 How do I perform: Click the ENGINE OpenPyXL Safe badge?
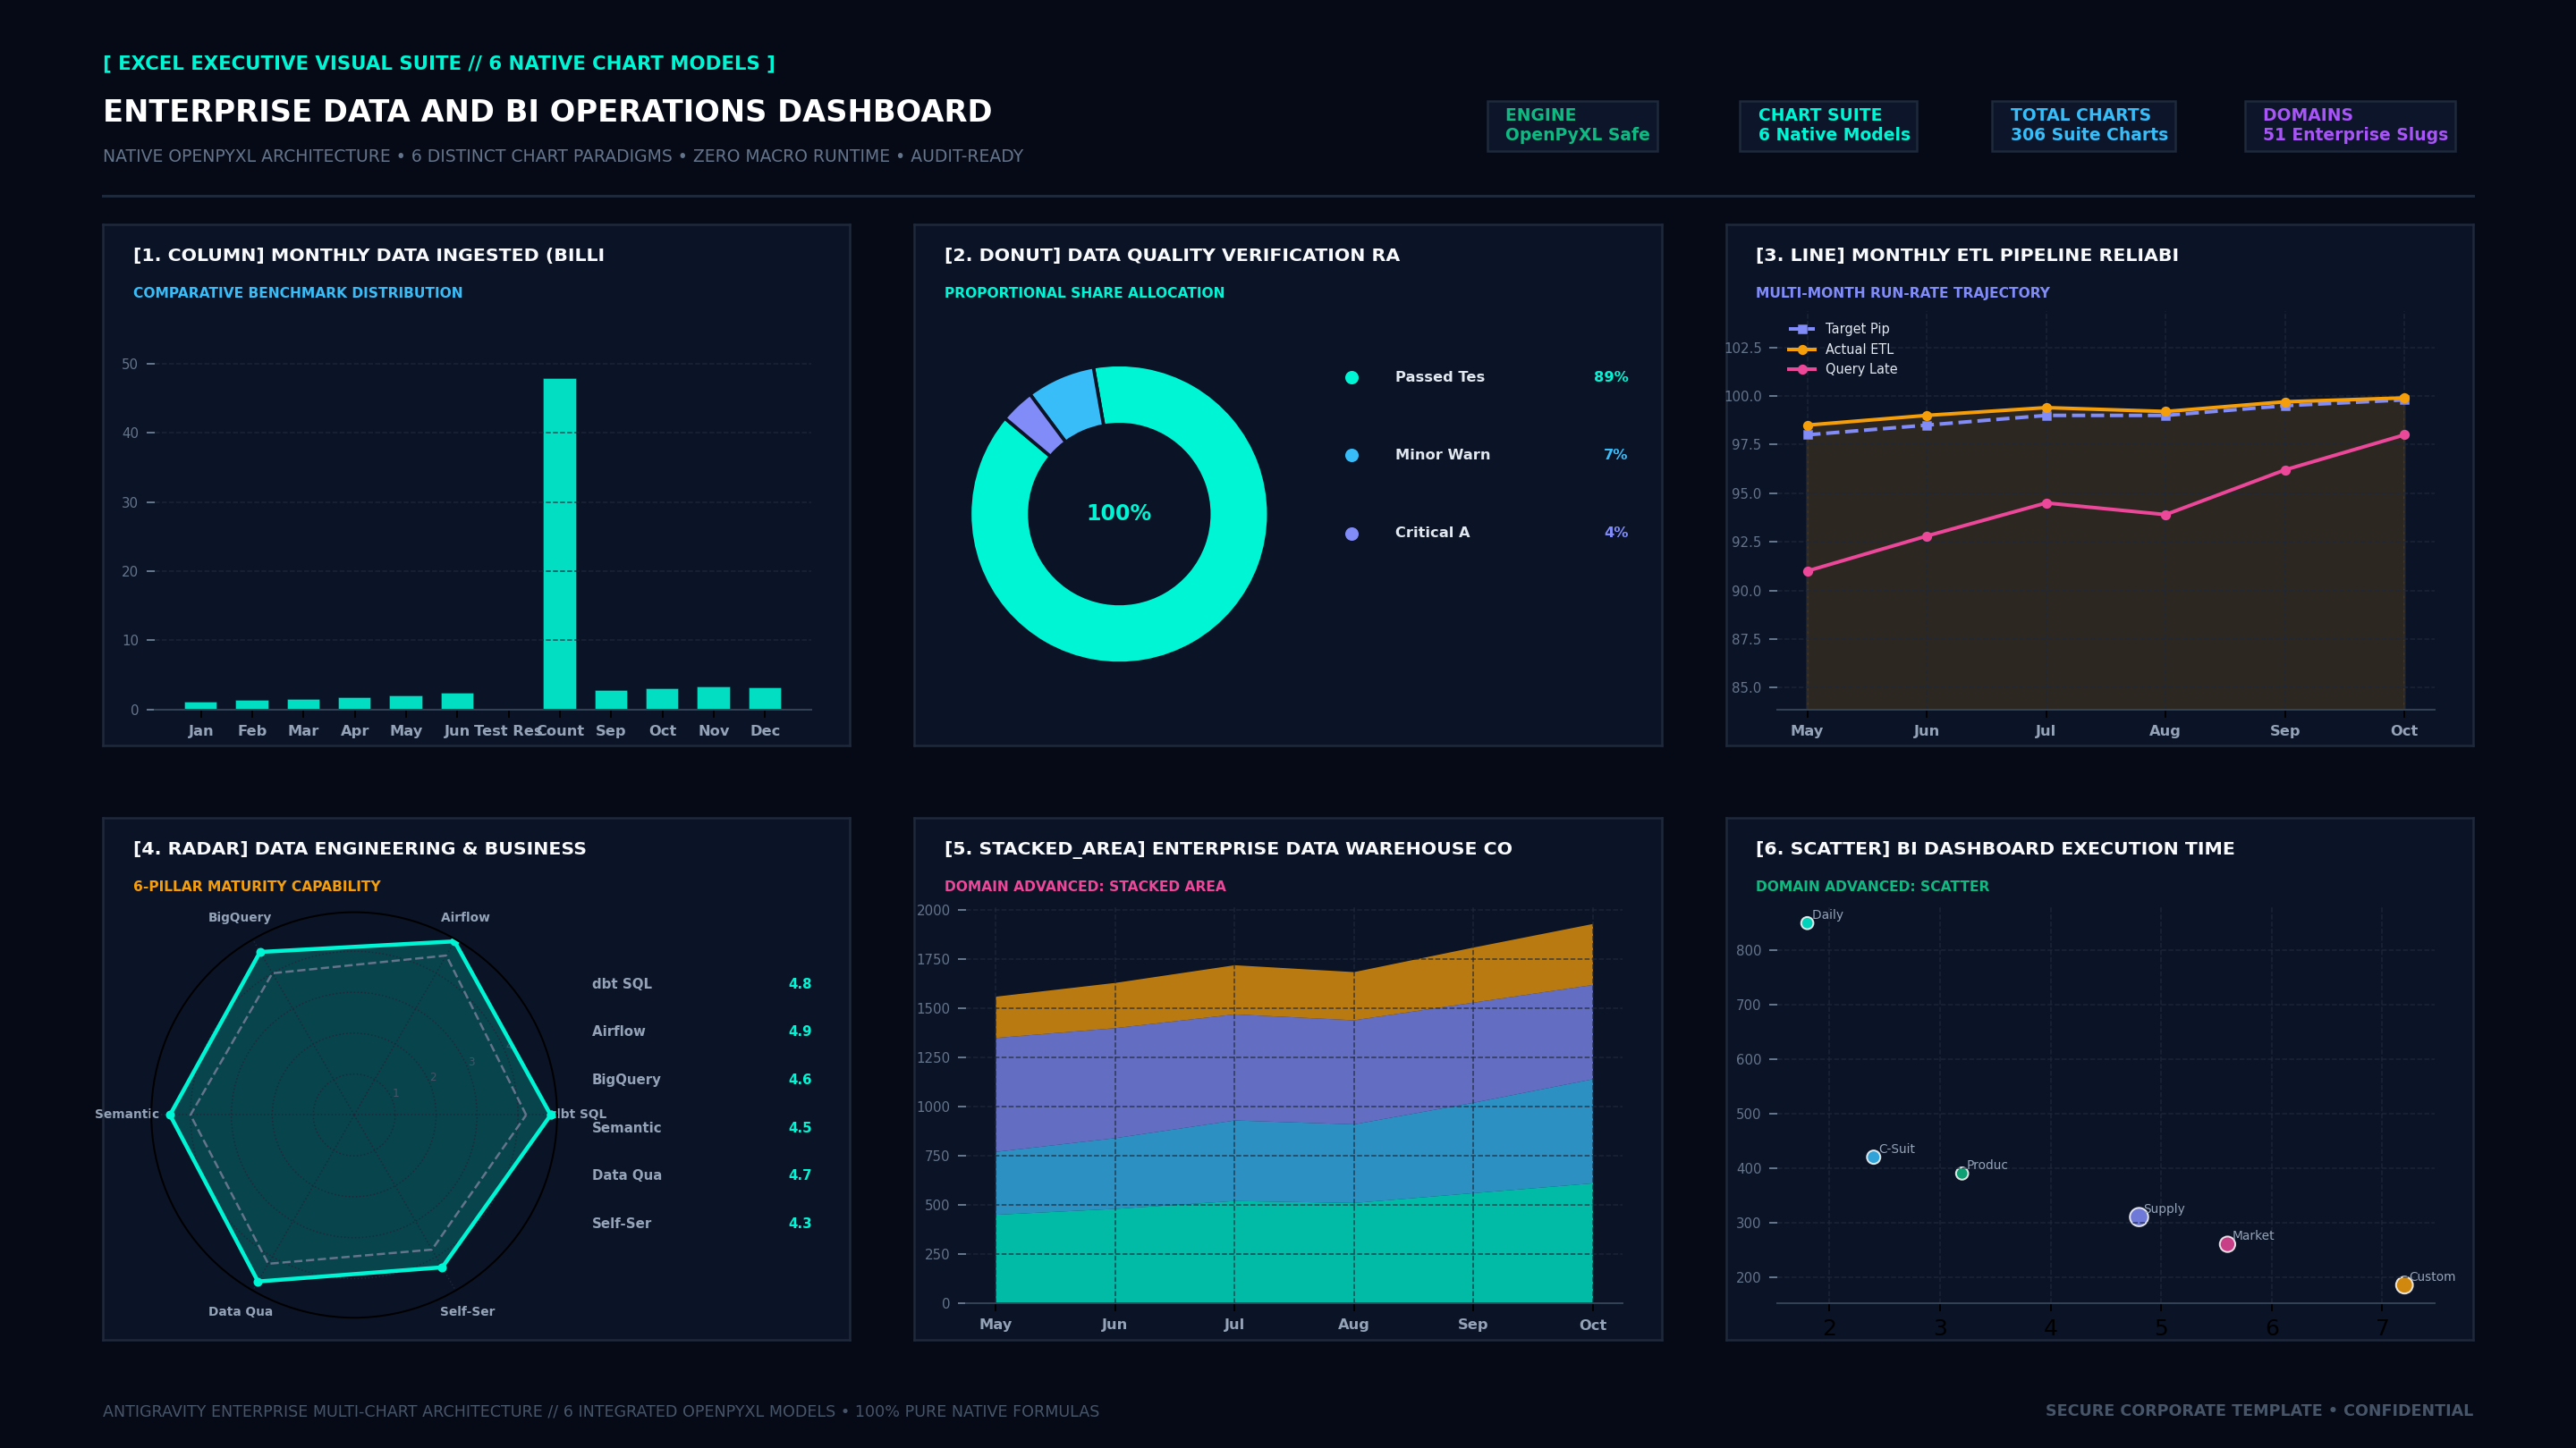pos(1572,126)
